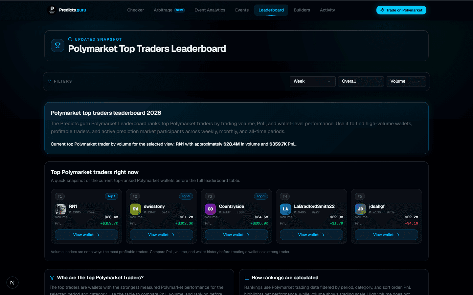Viewport: 473px width, 295px height.
Task: Click the trophy icon beside the leaderboard title
Action: coord(57,46)
